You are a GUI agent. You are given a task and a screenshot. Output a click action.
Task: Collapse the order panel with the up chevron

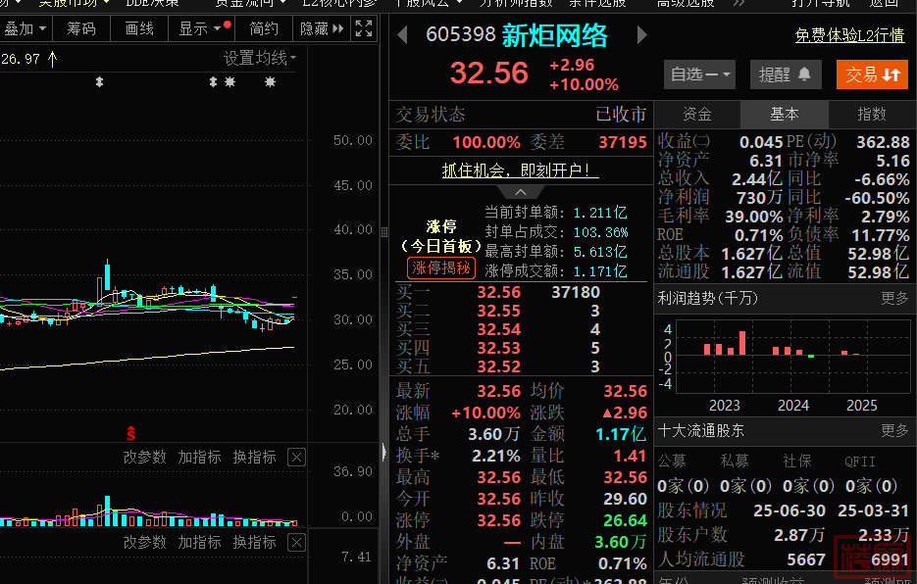pyautogui.click(x=521, y=192)
